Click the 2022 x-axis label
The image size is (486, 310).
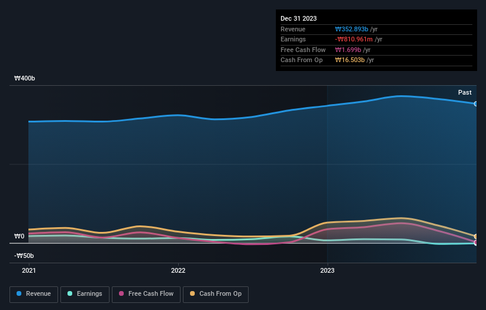coord(178,270)
